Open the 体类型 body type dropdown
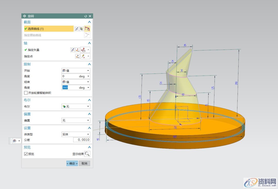Image resolution: width=278 pixels, height=189 pixels. (76, 134)
